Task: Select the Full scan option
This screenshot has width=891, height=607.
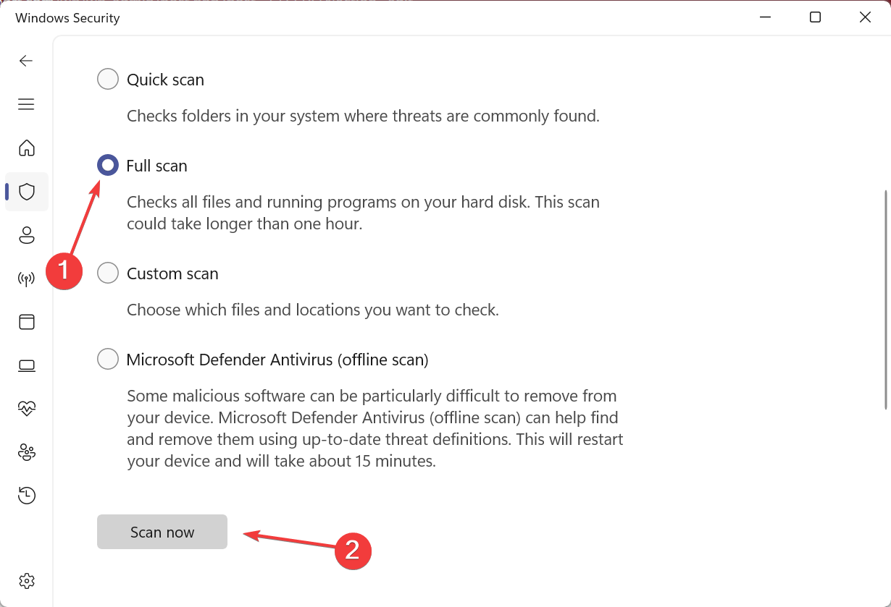Action: [108, 166]
